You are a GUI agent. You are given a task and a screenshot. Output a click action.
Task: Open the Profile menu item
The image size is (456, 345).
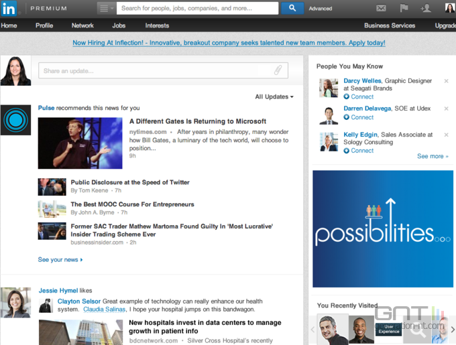pos(44,25)
